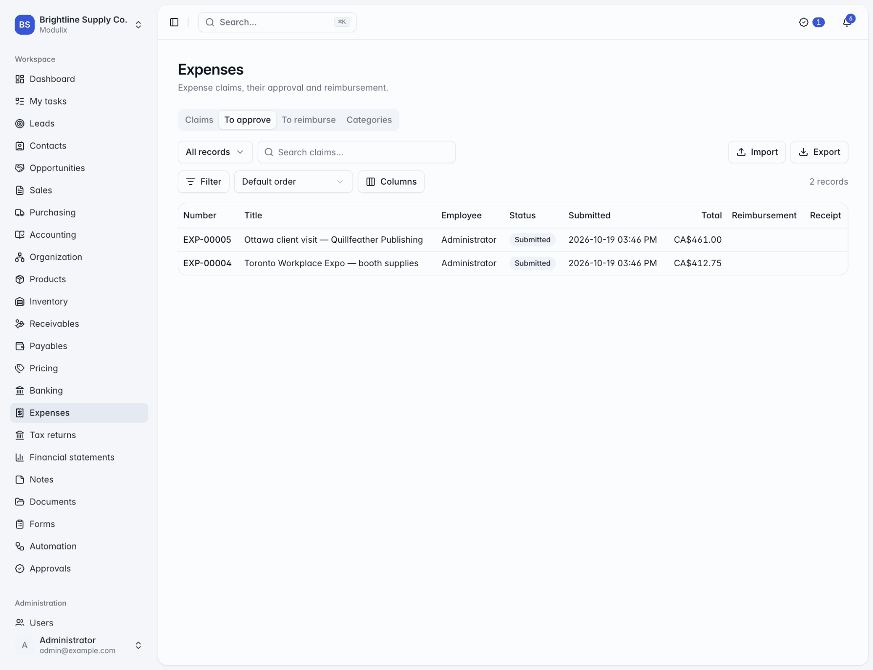Focus the global Search box
873x670 pixels.
(277, 22)
